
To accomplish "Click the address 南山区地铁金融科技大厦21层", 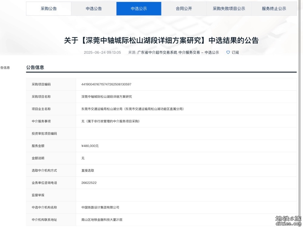I will click(102, 220).
